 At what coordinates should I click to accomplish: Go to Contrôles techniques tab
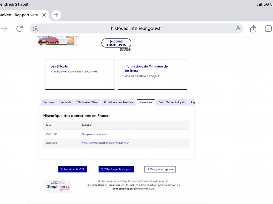tap(172, 102)
